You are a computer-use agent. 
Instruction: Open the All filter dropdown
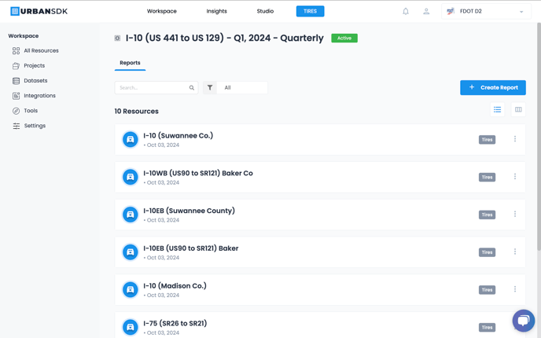point(243,88)
